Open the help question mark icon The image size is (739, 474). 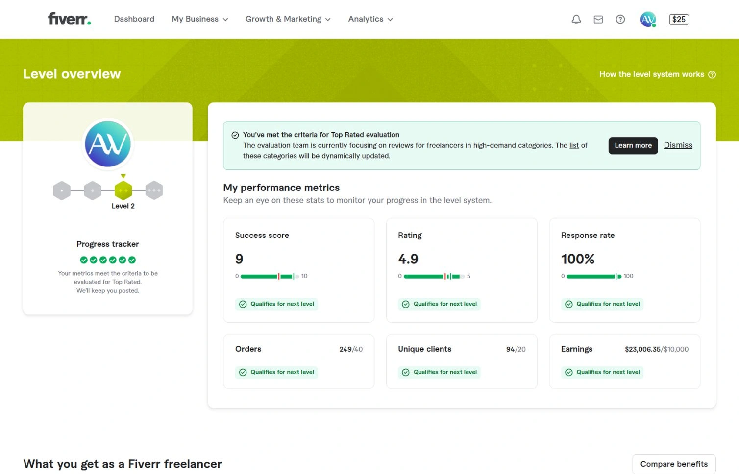click(x=620, y=19)
